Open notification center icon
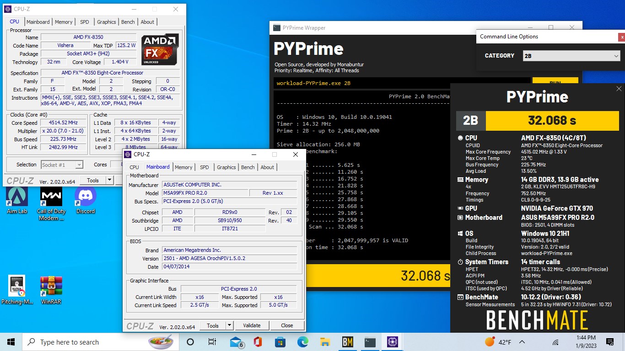 tap(610, 342)
